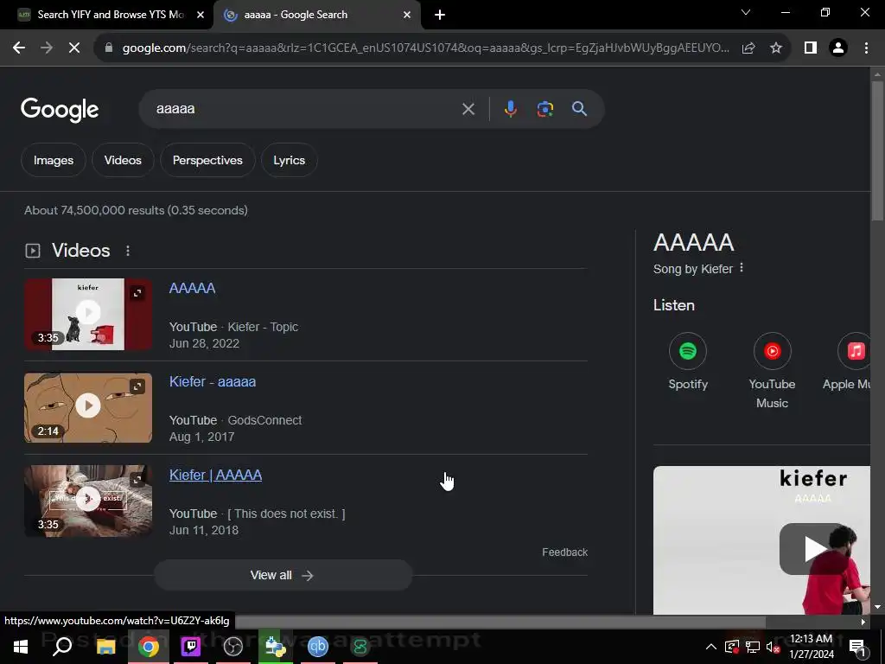Filter results by Perspectives
Image resolution: width=885 pixels, height=664 pixels.
click(207, 160)
